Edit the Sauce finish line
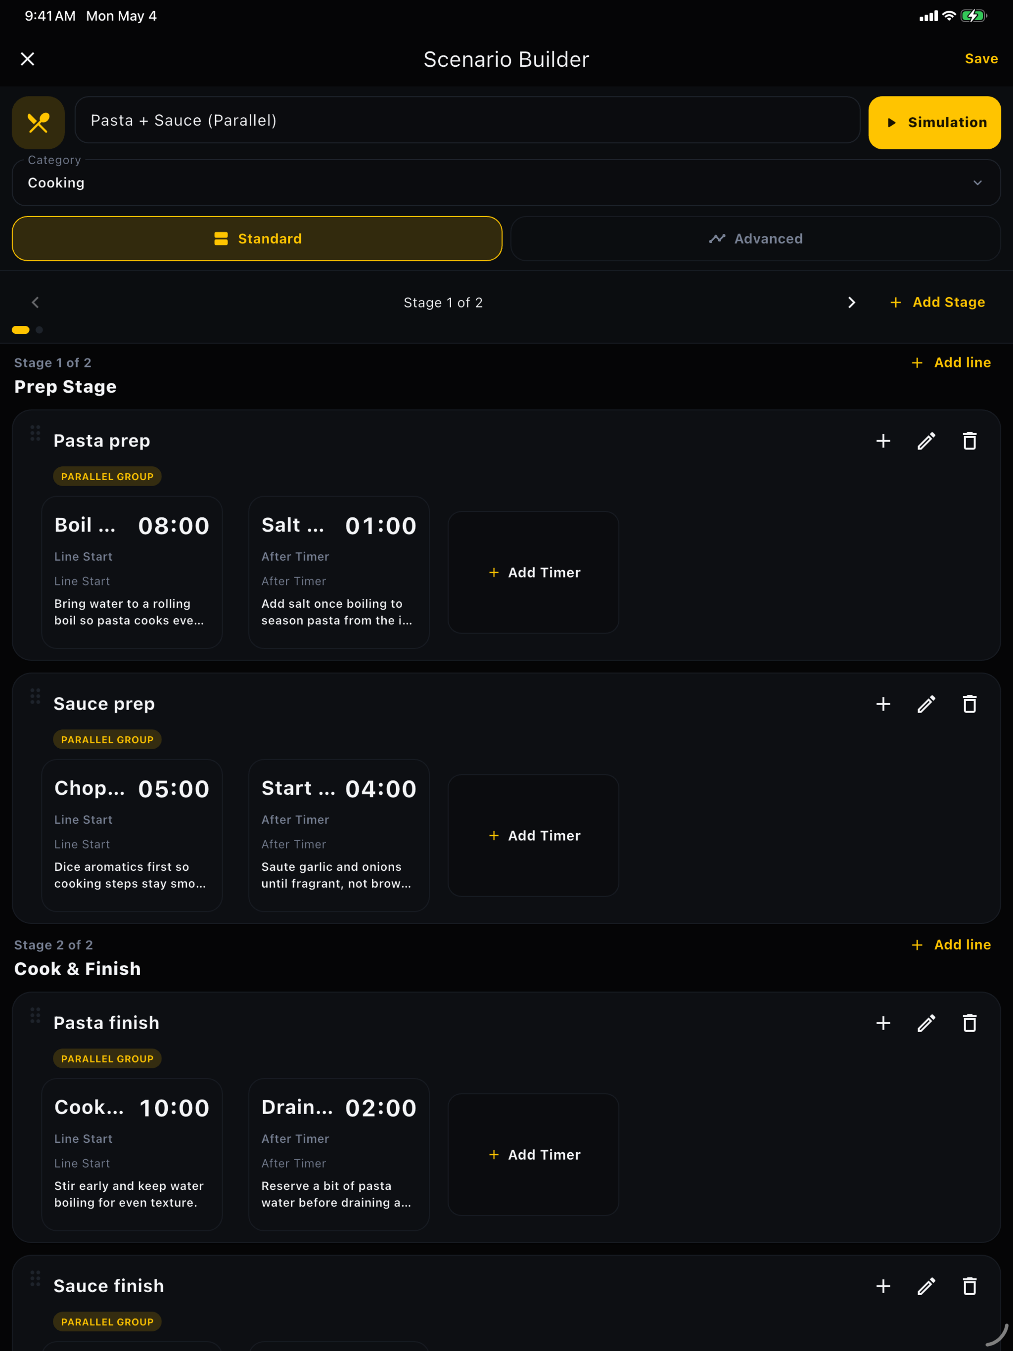1013x1351 pixels. [x=926, y=1286]
